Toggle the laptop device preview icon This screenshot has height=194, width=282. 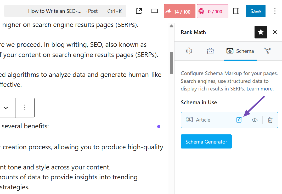click(155, 11)
